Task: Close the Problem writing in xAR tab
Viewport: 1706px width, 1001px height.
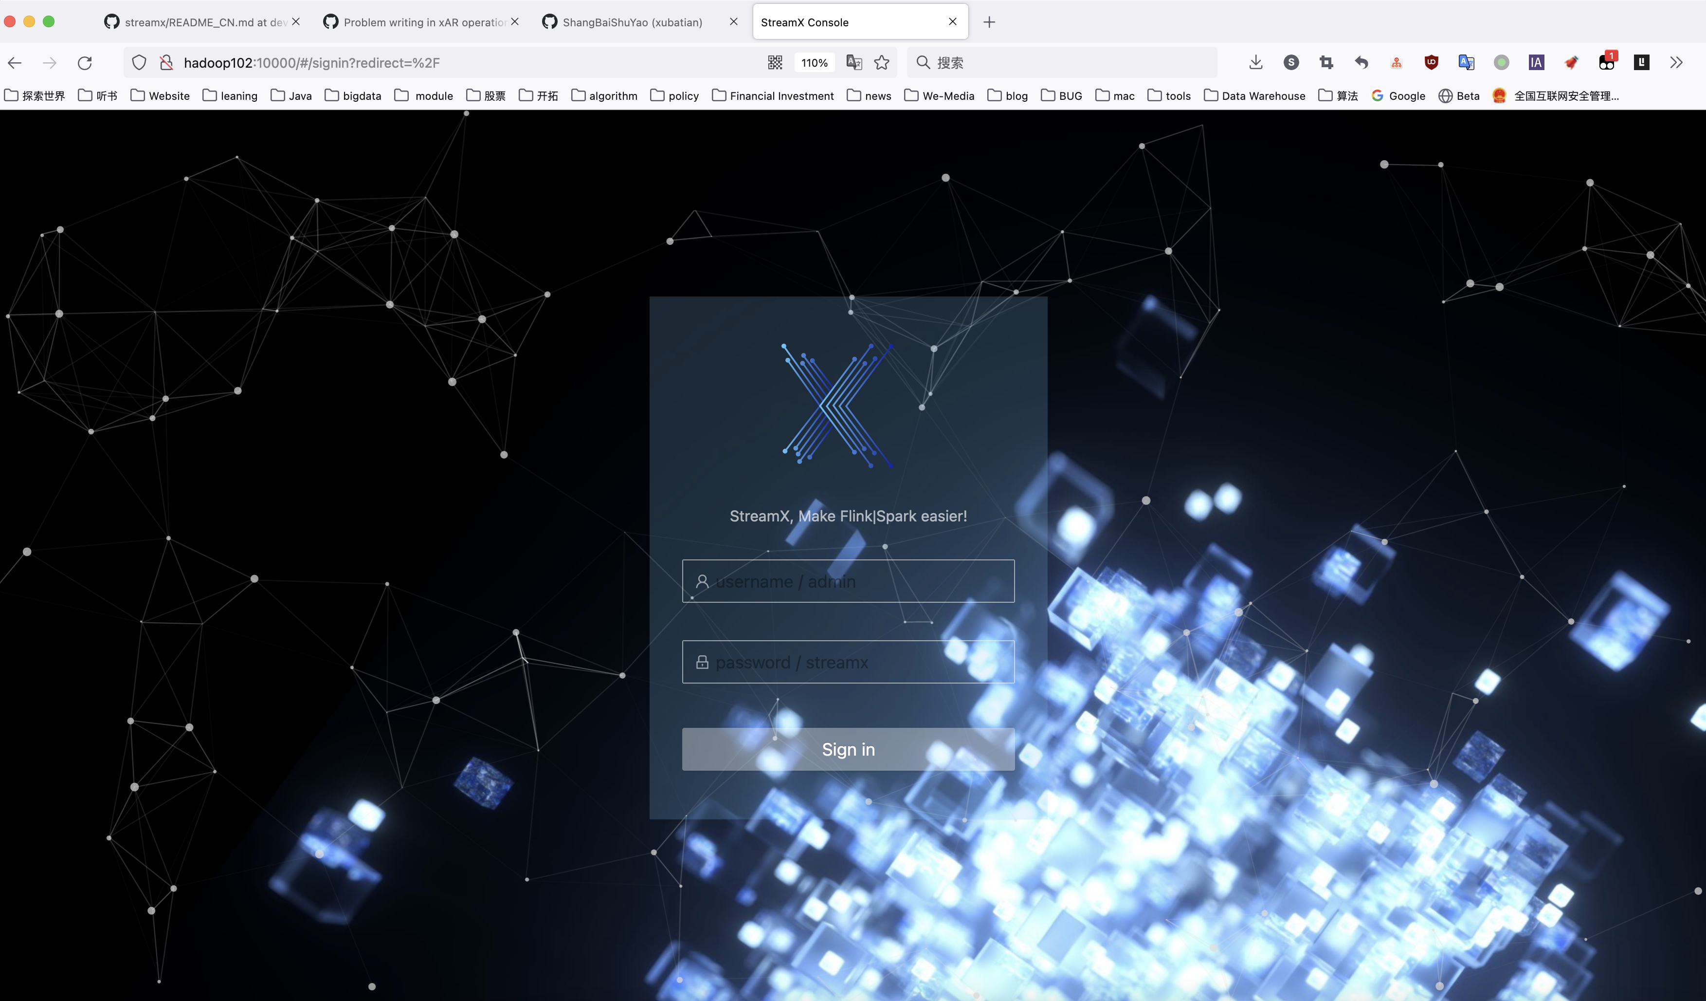Action: pyautogui.click(x=514, y=22)
